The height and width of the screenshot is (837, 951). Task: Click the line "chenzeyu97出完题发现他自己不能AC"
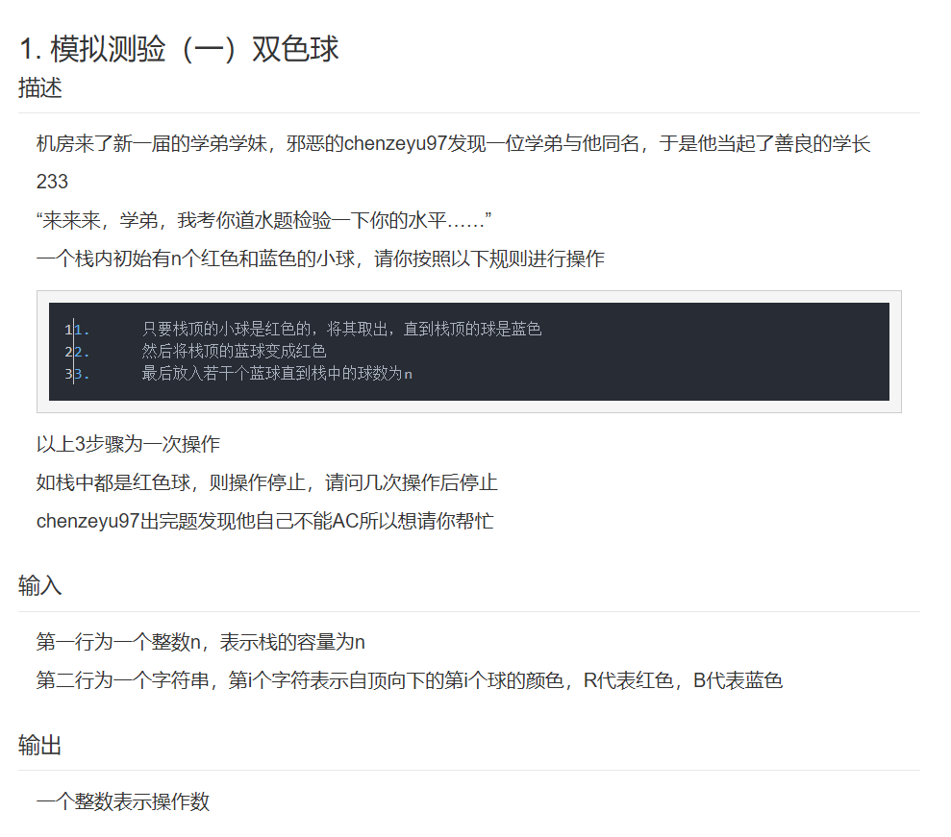click(265, 521)
